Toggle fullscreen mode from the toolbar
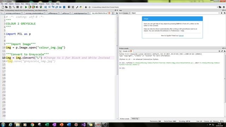 point(73,7)
